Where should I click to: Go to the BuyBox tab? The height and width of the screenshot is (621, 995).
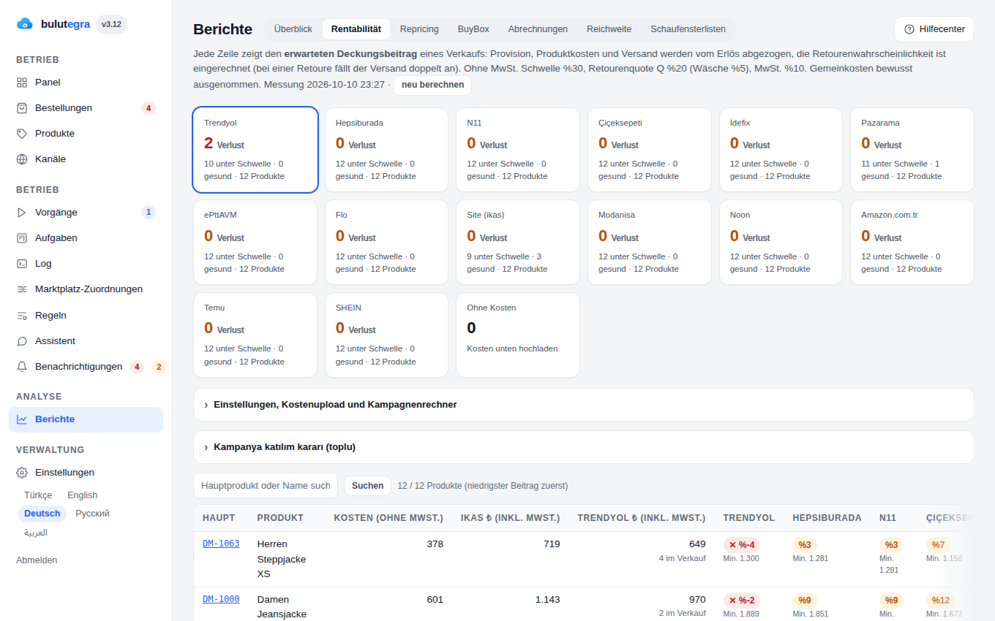click(x=473, y=29)
